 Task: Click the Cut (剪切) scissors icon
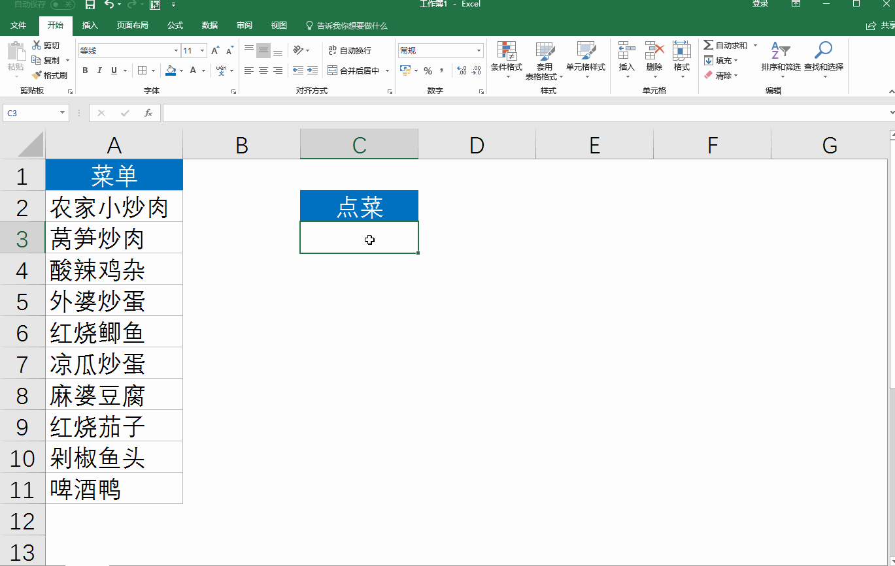tap(37, 45)
